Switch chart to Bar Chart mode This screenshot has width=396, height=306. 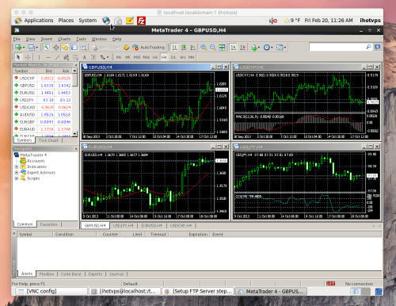(174, 48)
